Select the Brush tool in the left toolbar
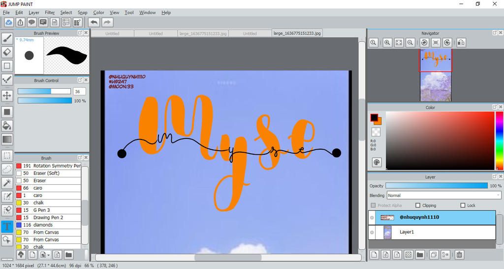The height and width of the screenshot is (269, 504). pyautogui.click(x=7, y=38)
